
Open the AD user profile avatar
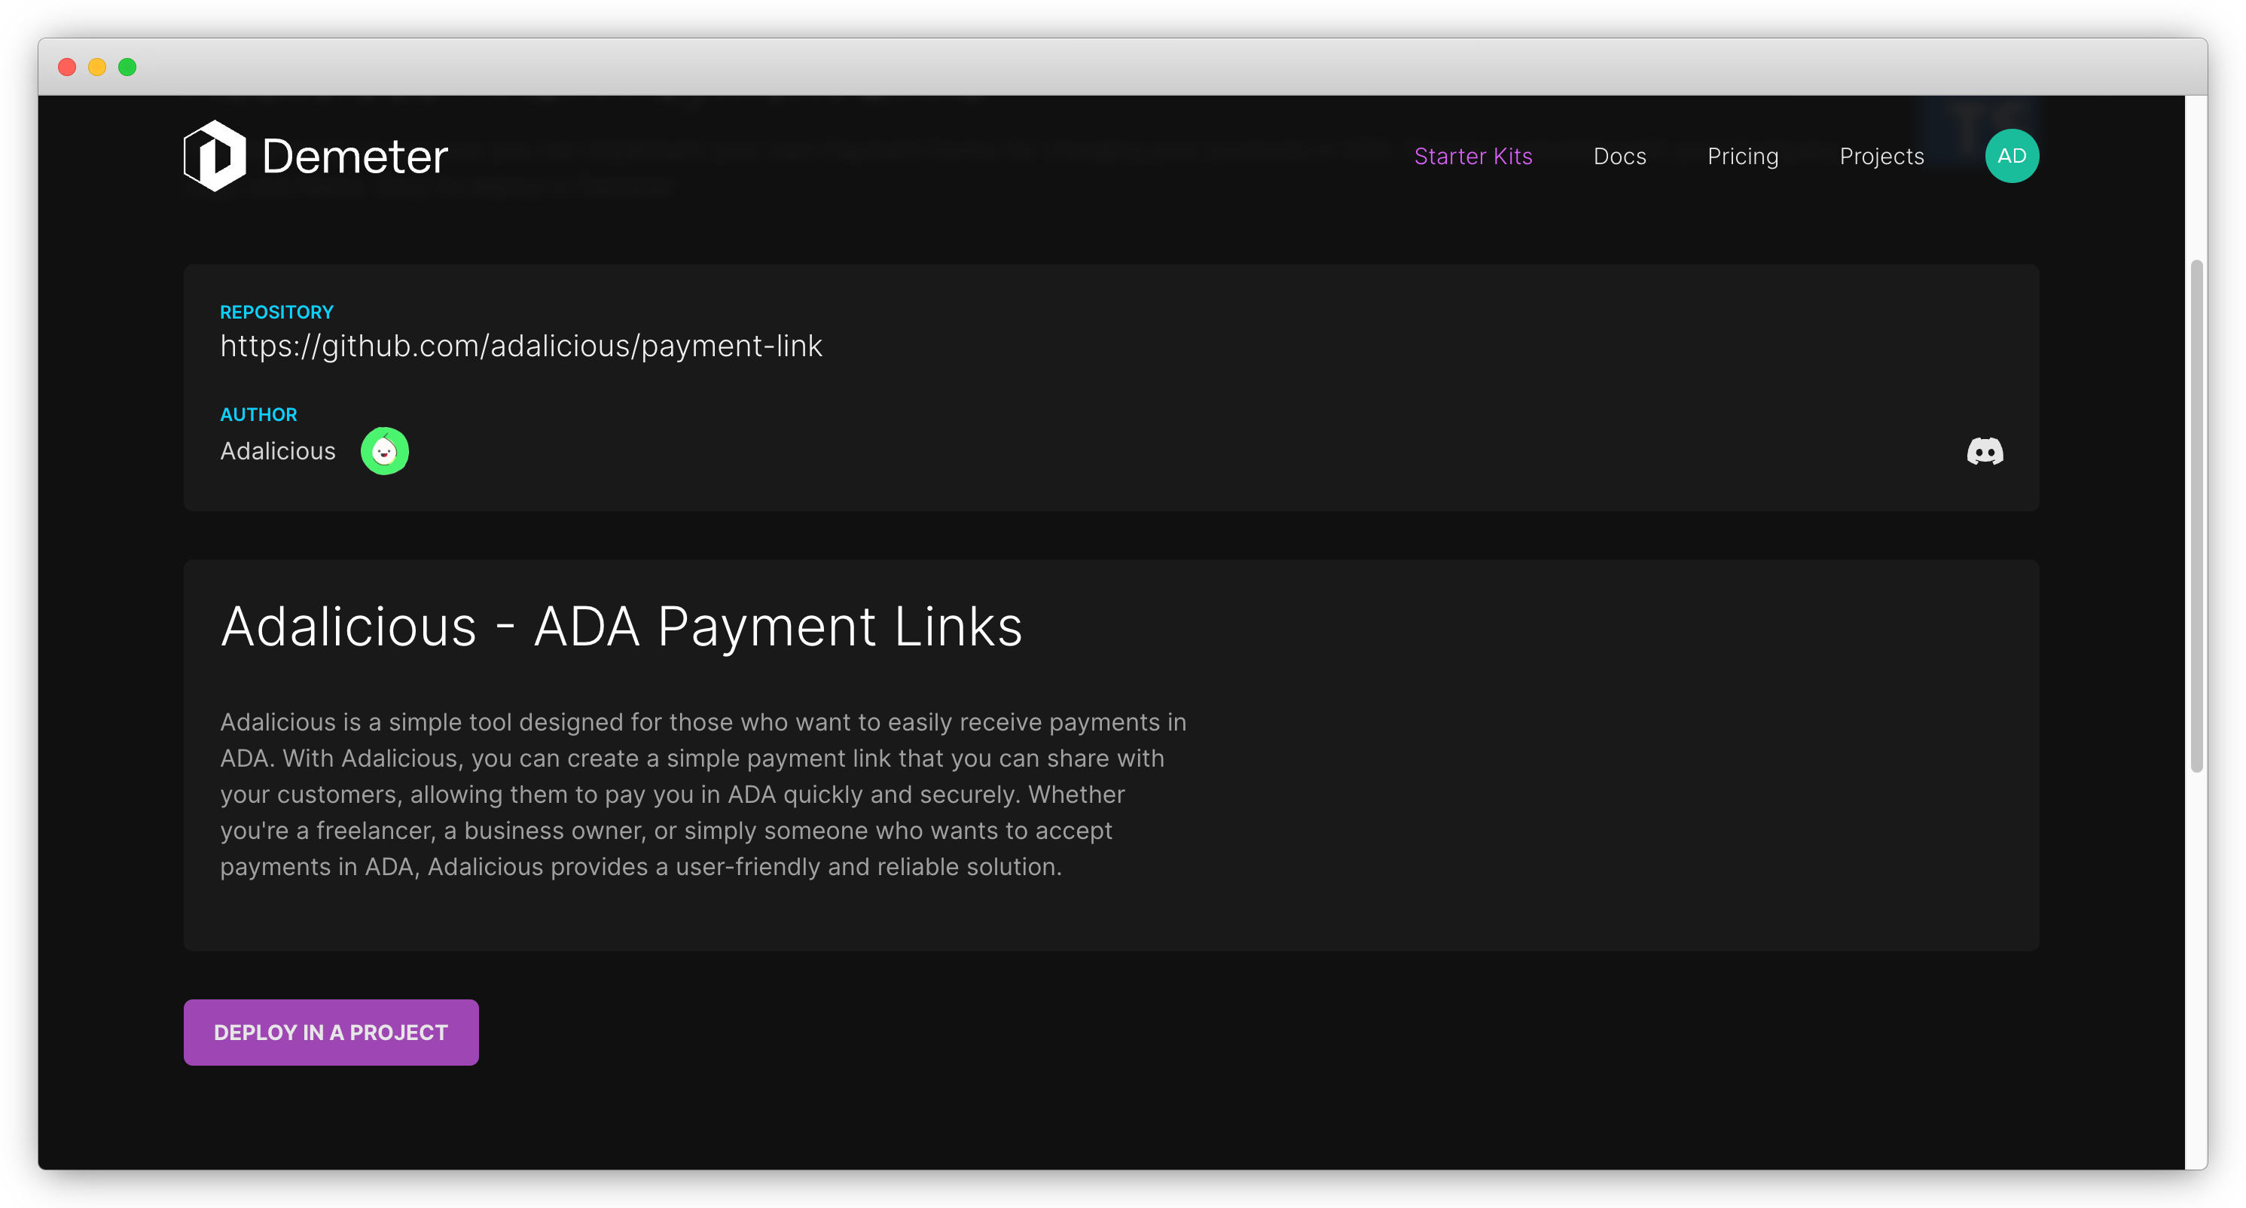2012,156
